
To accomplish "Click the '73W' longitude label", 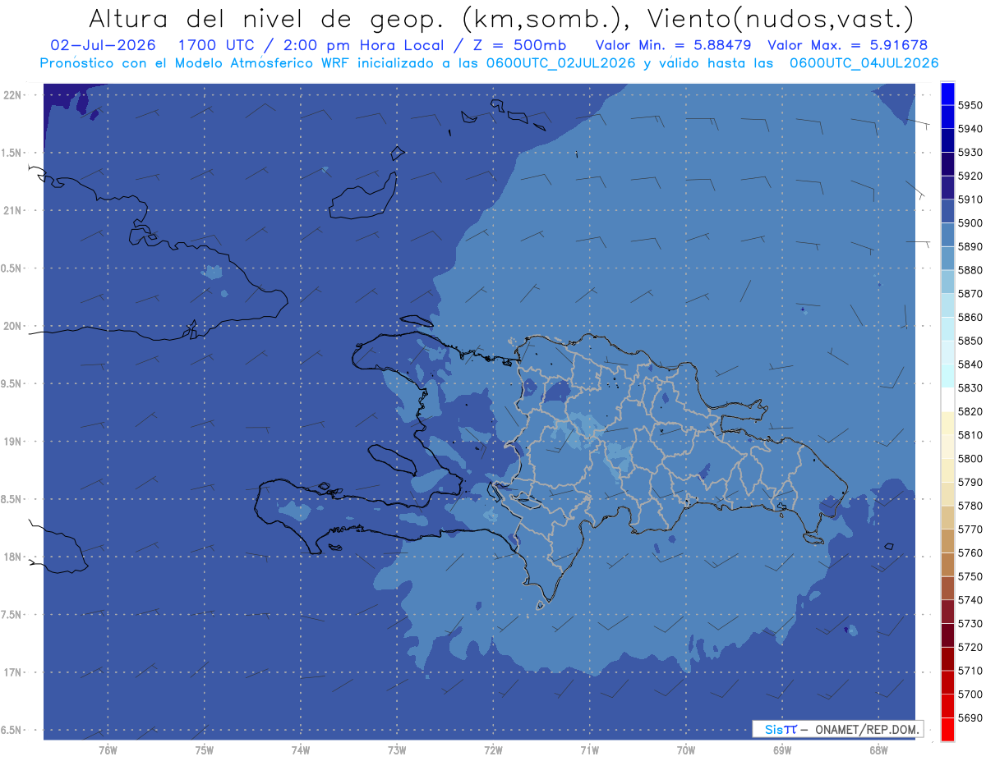I will coord(397,749).
